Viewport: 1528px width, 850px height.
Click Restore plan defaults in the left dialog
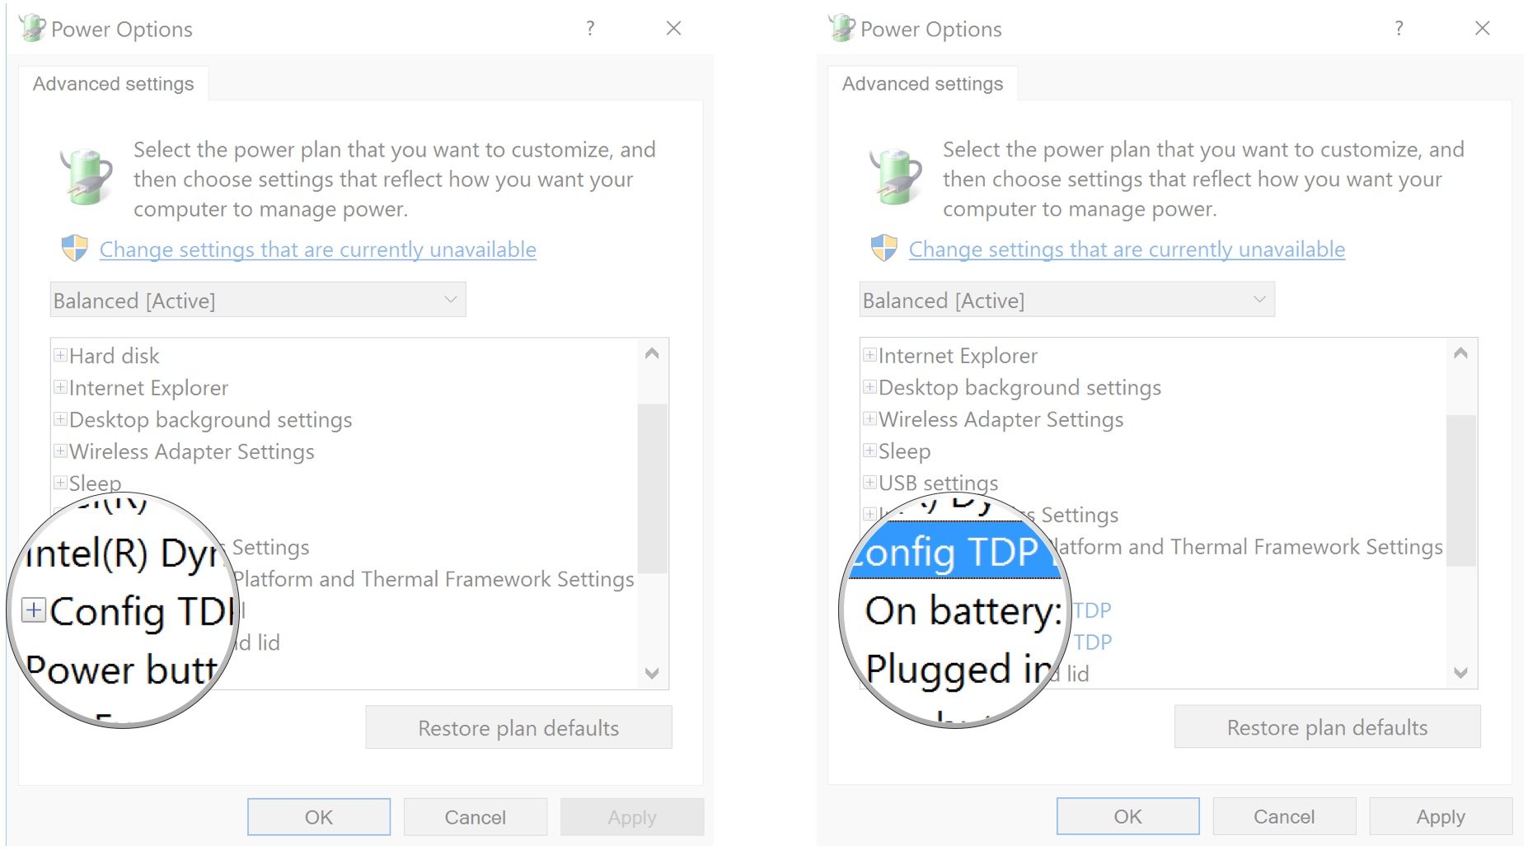[x=518, y=728]
